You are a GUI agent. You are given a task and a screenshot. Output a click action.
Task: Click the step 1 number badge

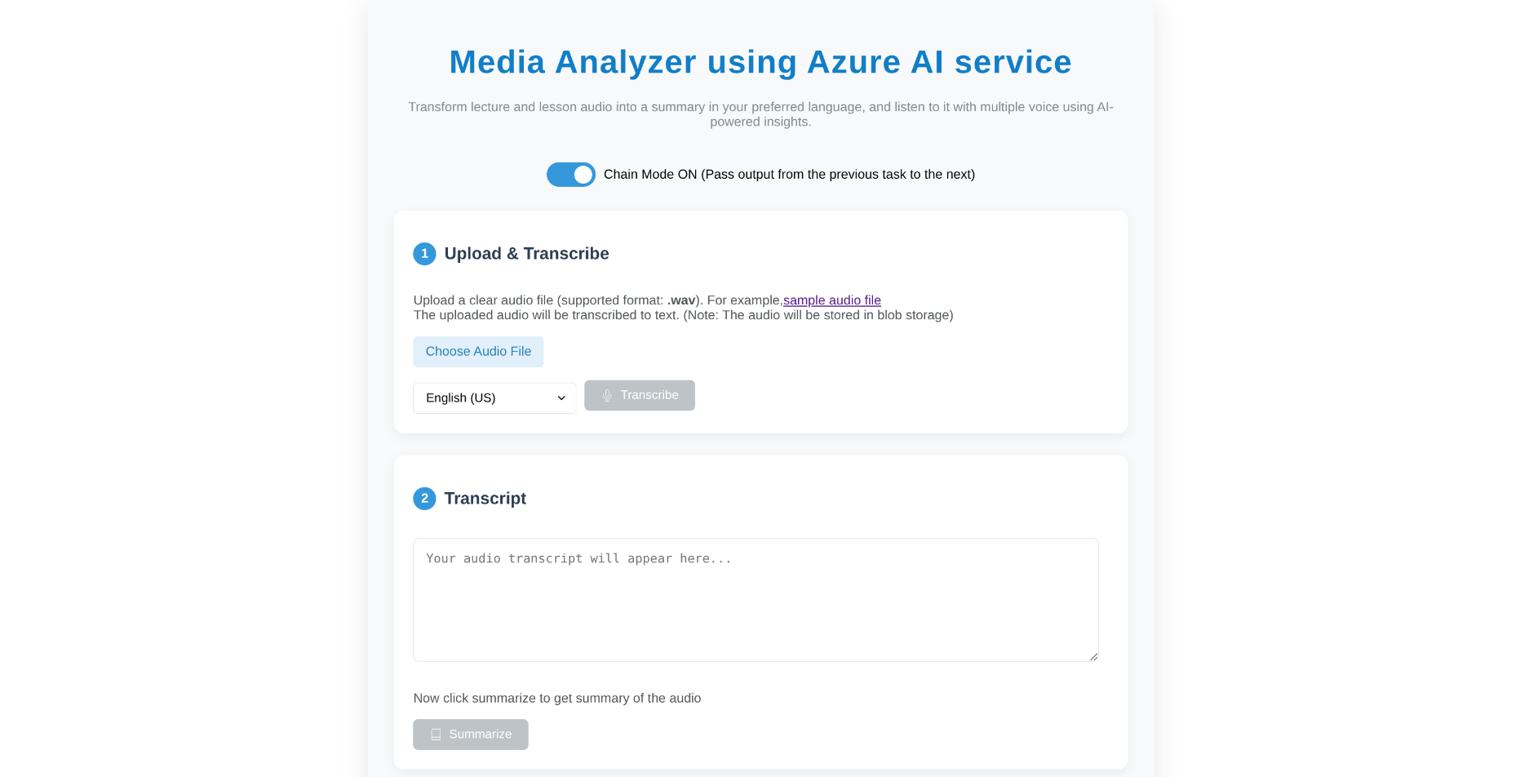424,254
